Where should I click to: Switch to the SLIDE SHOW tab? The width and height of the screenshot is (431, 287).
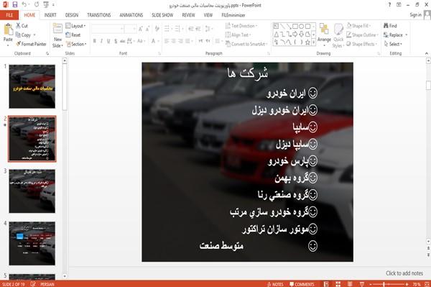click(162, 15)
